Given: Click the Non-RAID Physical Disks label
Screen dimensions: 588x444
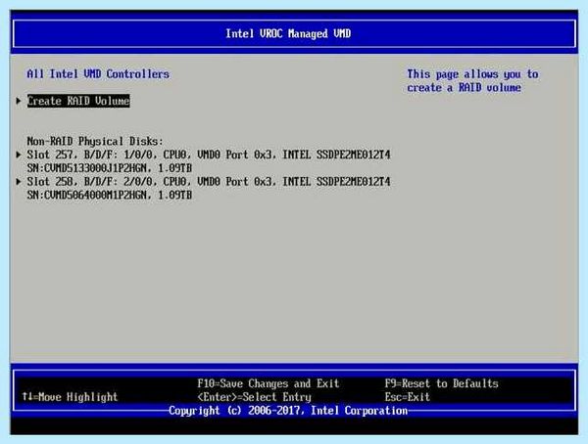Looking at the screenshot, I should tap(95, 141).
